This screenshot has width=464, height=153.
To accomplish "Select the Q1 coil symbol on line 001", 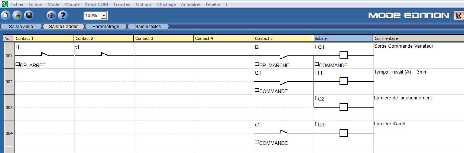I will (x=343, y=55).
